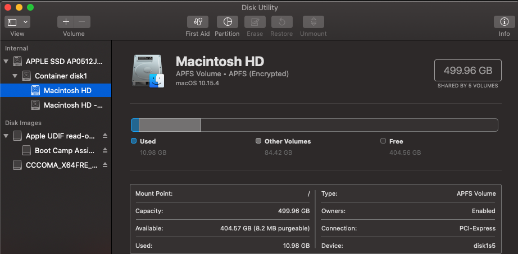Click the large Macintosh HD Finder drive image
The image size is (518, 254).
pyautogui.click(x=148, y=71)
